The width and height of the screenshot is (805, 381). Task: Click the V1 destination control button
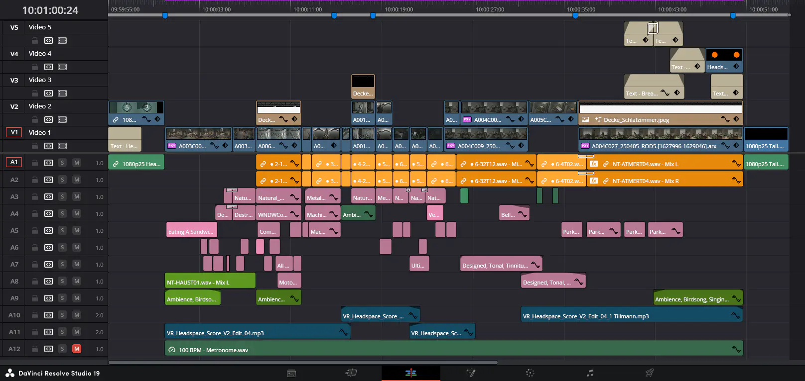click(14, 132)
